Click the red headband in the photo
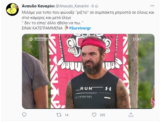The width and height of the screenshot is (166, 123). click(93, 44)
